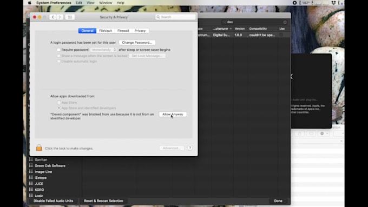Click the back chevron in the dark About panel
This screenshot has height=207, width=368.
(292, 76)
